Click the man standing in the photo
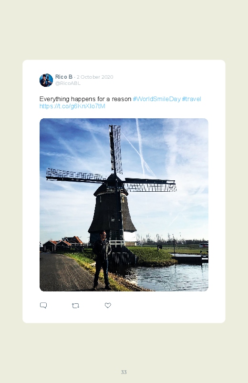Viewport: 248px width, 383px height. 102,260
